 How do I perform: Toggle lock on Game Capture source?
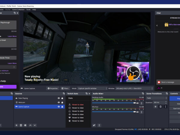click(x=62, y=106)
